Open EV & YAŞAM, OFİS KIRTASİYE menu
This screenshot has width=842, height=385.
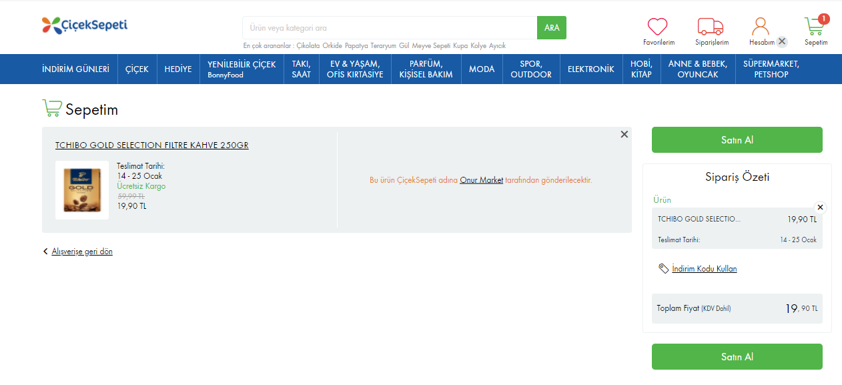355,69
